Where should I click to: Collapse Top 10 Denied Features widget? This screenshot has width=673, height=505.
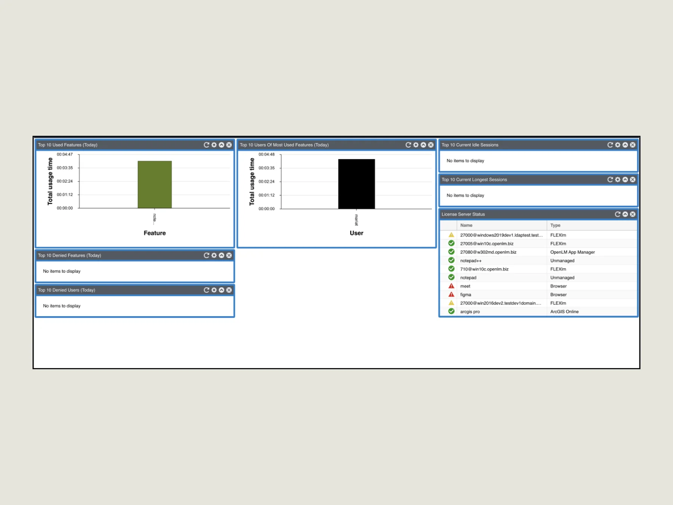pos(221,255)
